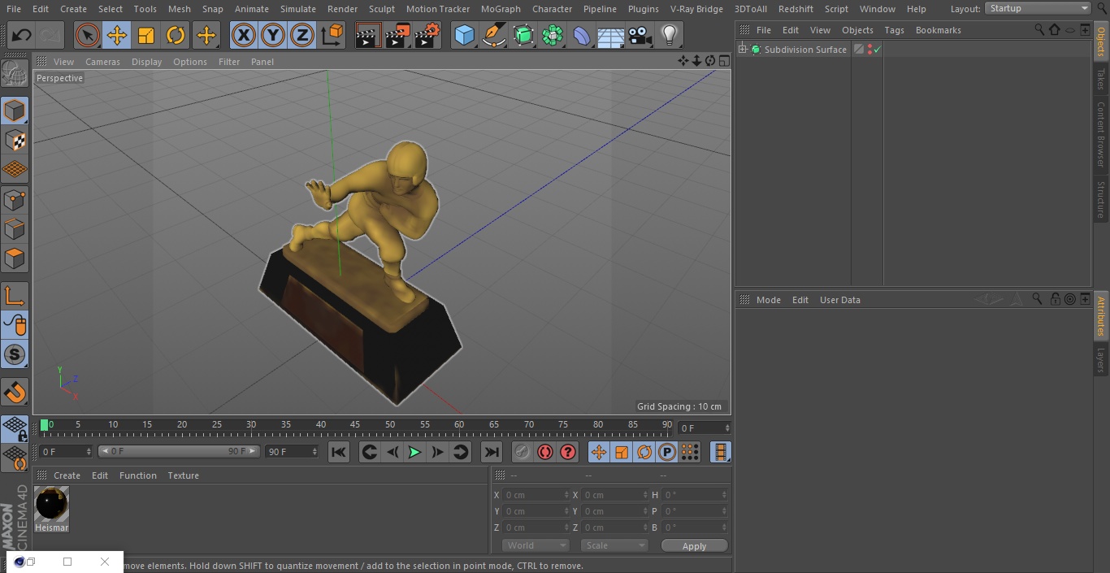The height and width of the screenshot is (573, 1110).
Task: Open Edit Render Settings icon
Action: (427, 35)
